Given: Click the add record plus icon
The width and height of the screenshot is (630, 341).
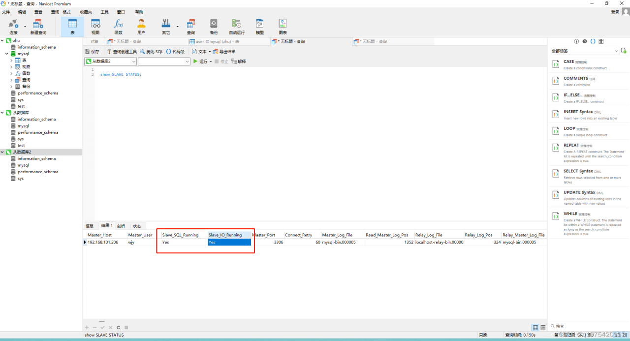Looking at the screenshot, I should [x=87, y=327].
